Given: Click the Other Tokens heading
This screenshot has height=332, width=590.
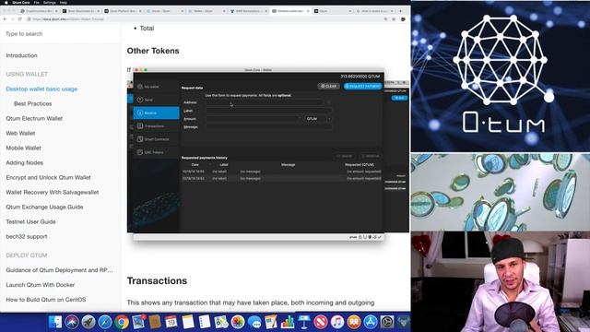Looking at the screenshot, I should [x=153, y=51].
